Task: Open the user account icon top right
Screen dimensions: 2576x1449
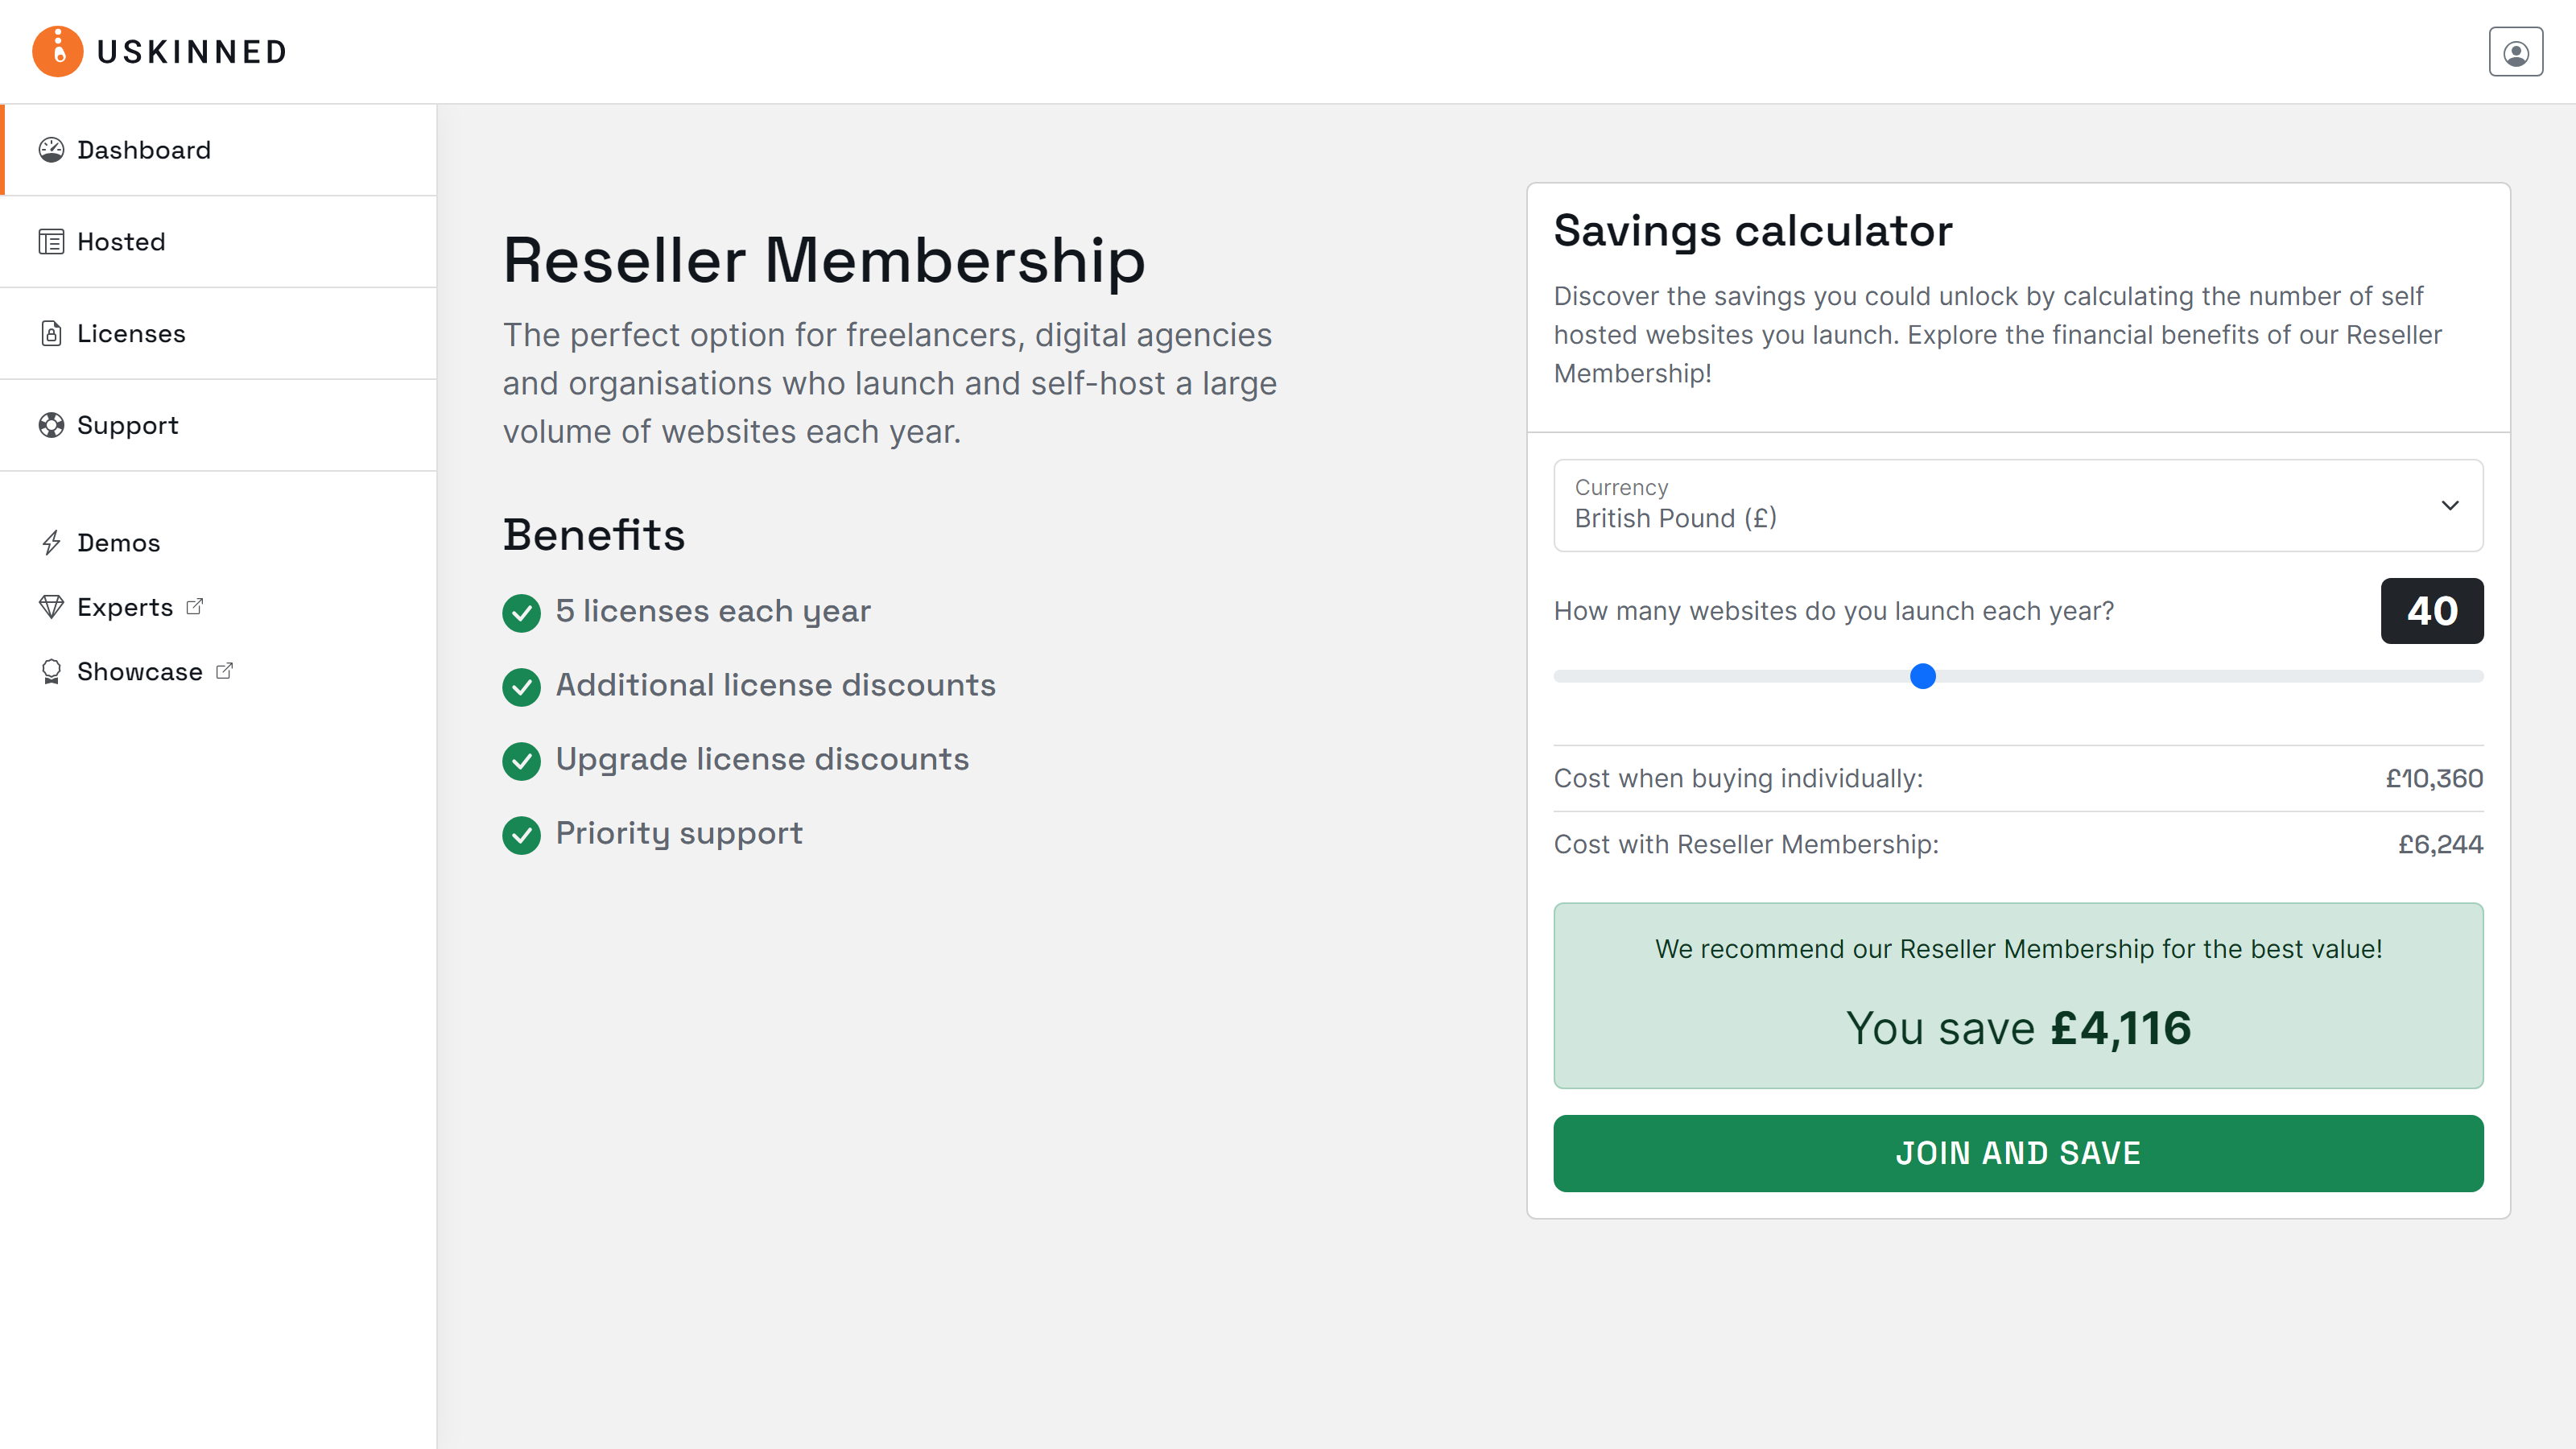Action: coord(2516,51)
